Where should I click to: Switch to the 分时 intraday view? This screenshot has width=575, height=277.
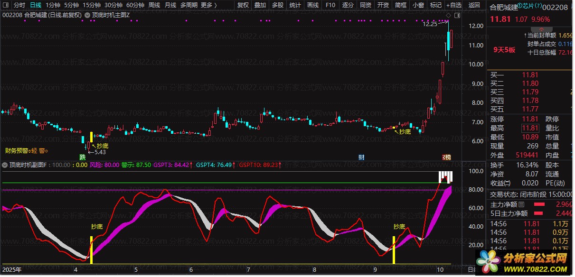tap(19, 5)
